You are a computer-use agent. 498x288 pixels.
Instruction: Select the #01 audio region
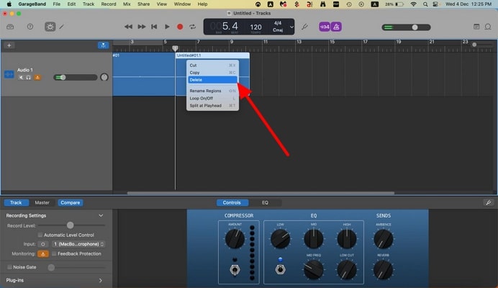143,74
